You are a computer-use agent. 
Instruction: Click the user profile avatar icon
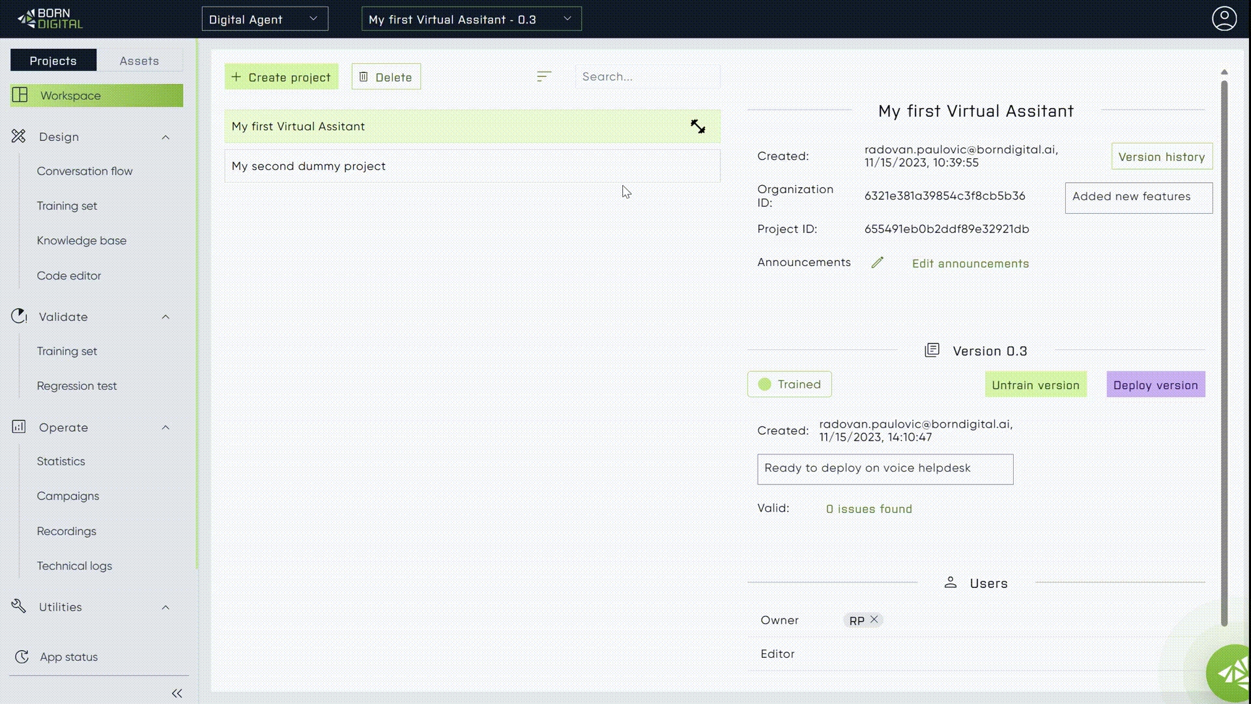pos(1224,19)
